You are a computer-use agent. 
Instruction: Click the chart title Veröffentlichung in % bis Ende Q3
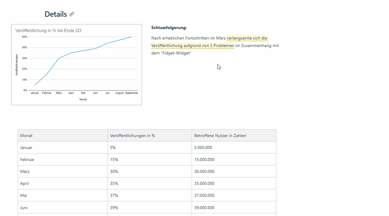coord(48,31)
